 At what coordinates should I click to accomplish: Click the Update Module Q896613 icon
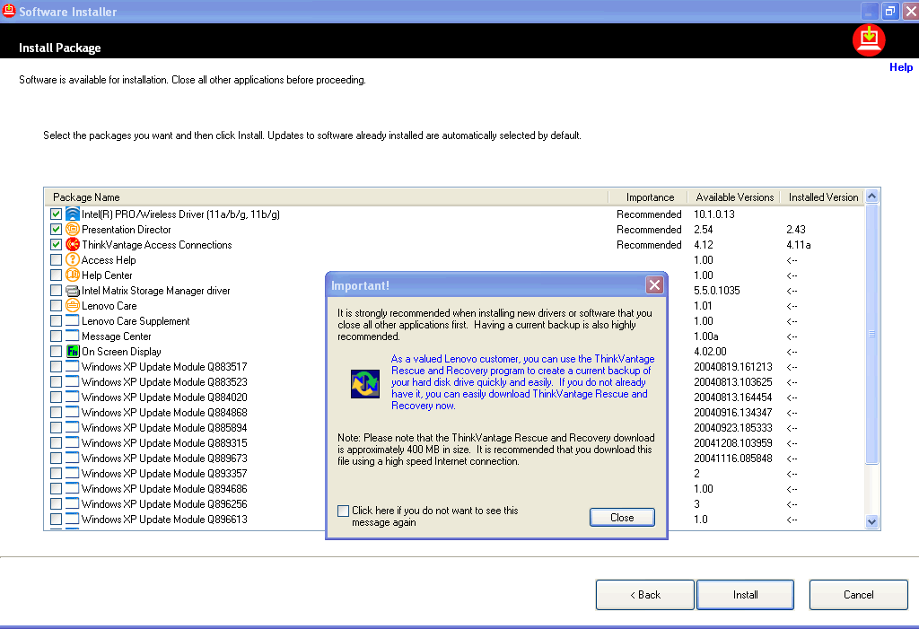(x=72, y=519)
